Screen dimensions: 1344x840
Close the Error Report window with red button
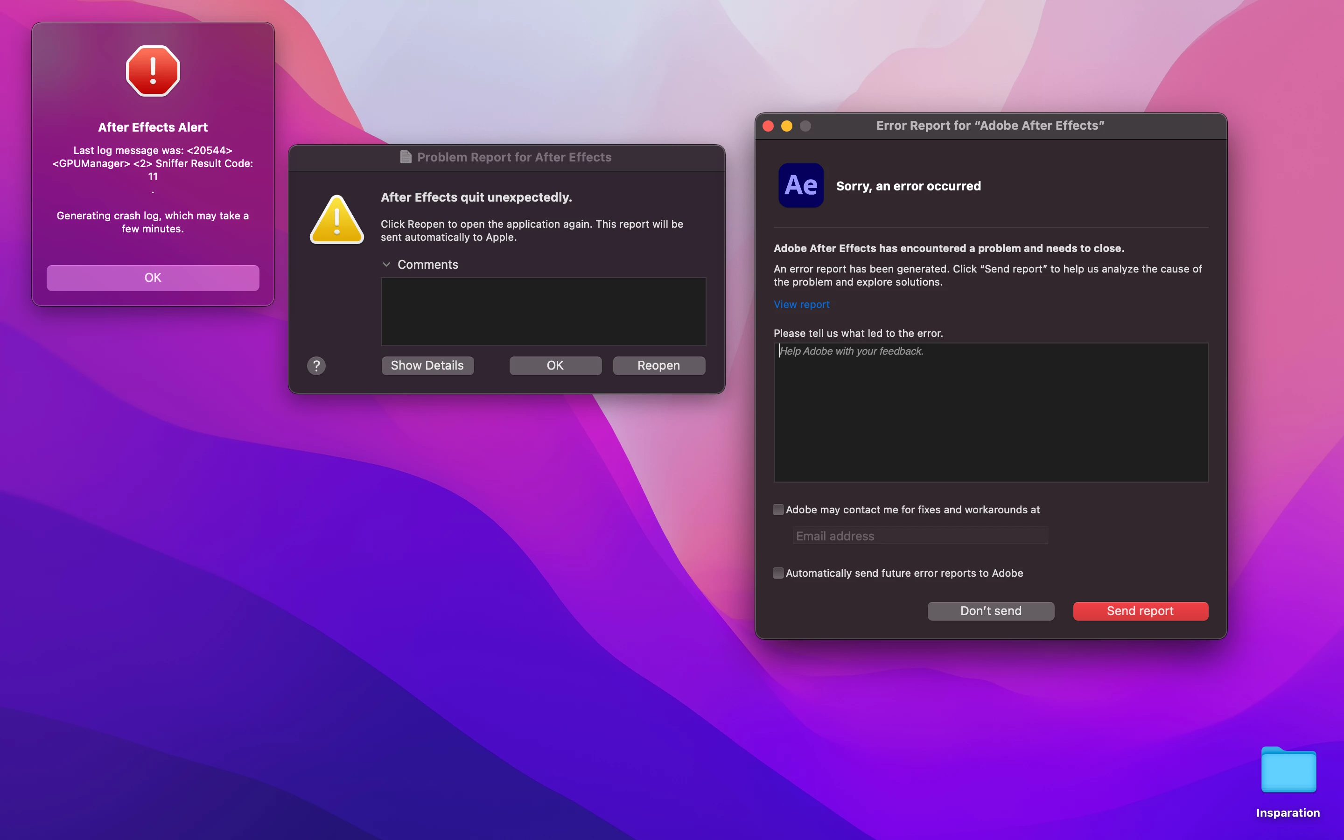click(x=768, y=126)
